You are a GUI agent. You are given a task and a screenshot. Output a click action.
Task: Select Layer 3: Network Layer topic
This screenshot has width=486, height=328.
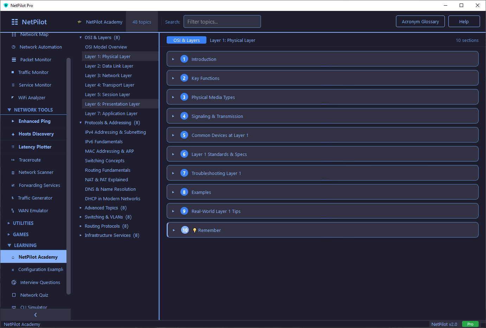(x=108, y=76)
